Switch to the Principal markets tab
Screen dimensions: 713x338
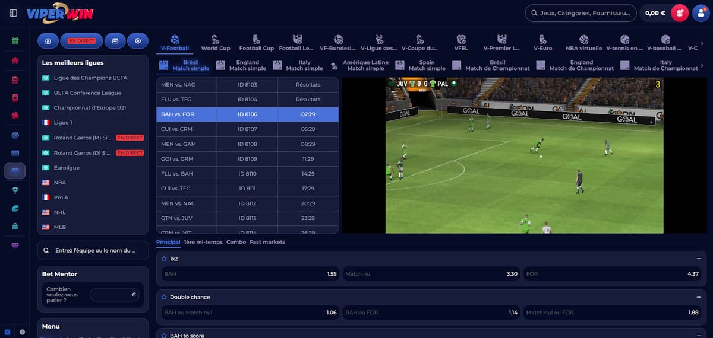point(168,242)
